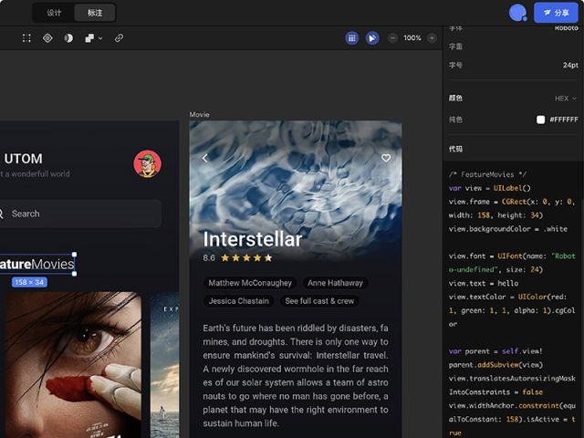Open the HEX color format dropdown

pyautogui.click(x=566, y=99)
